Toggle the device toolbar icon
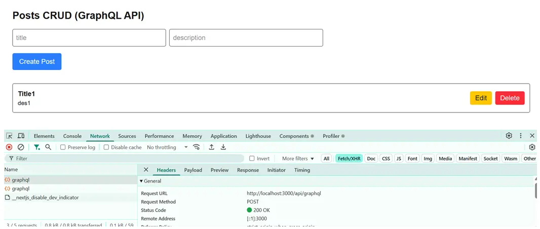 pos(21,136)
